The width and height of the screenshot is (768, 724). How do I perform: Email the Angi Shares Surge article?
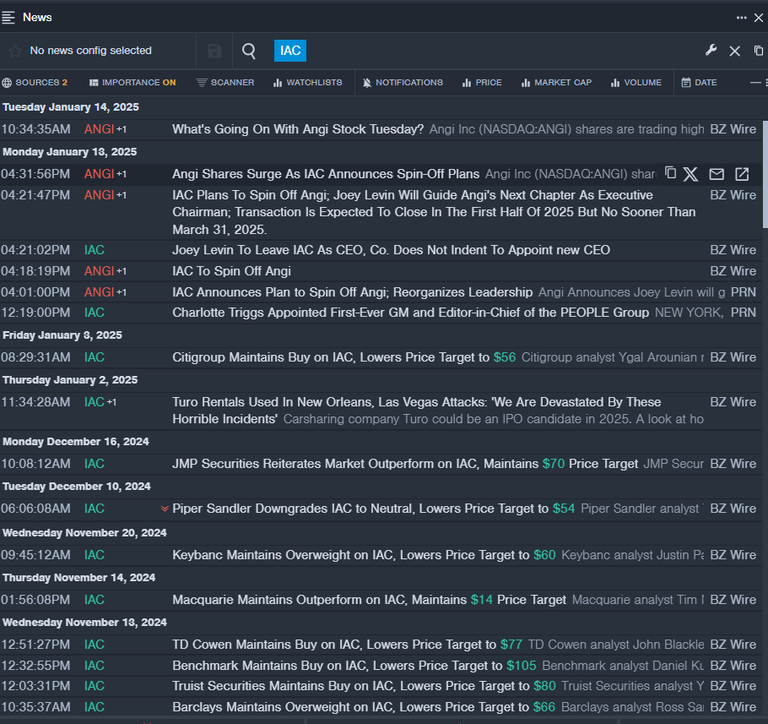tap(717, 174)
